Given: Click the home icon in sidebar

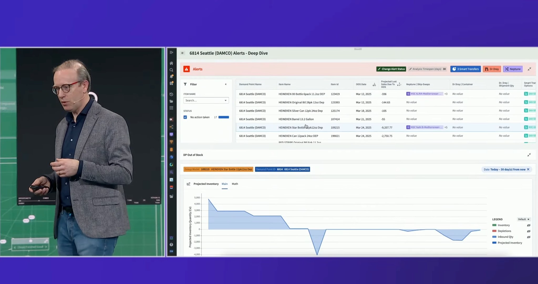Looking at the screenshot, I should click(x=171, y=63).
